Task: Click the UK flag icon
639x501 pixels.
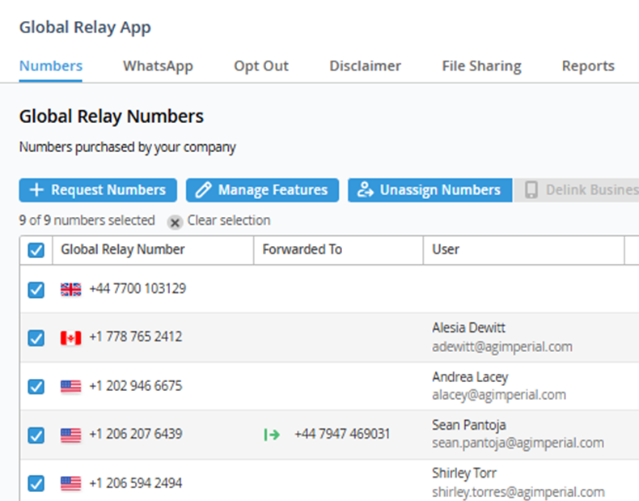Action: [x=71, y=290]
